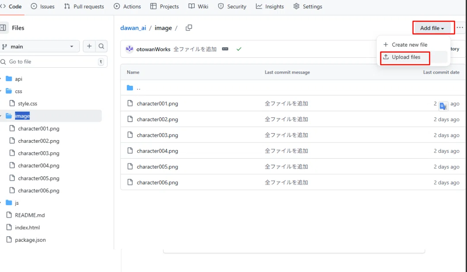This screenshot has width=467, height=272.
Task: Choose Create new file menu item
Action: pos(410,45)
